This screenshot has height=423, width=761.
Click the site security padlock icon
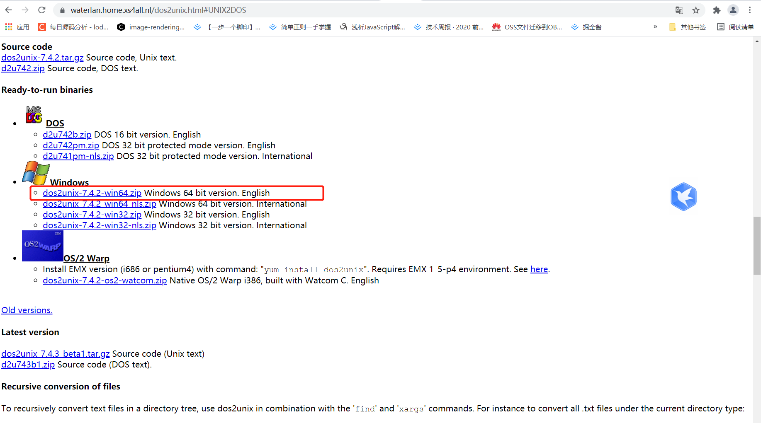coord(61,10)
